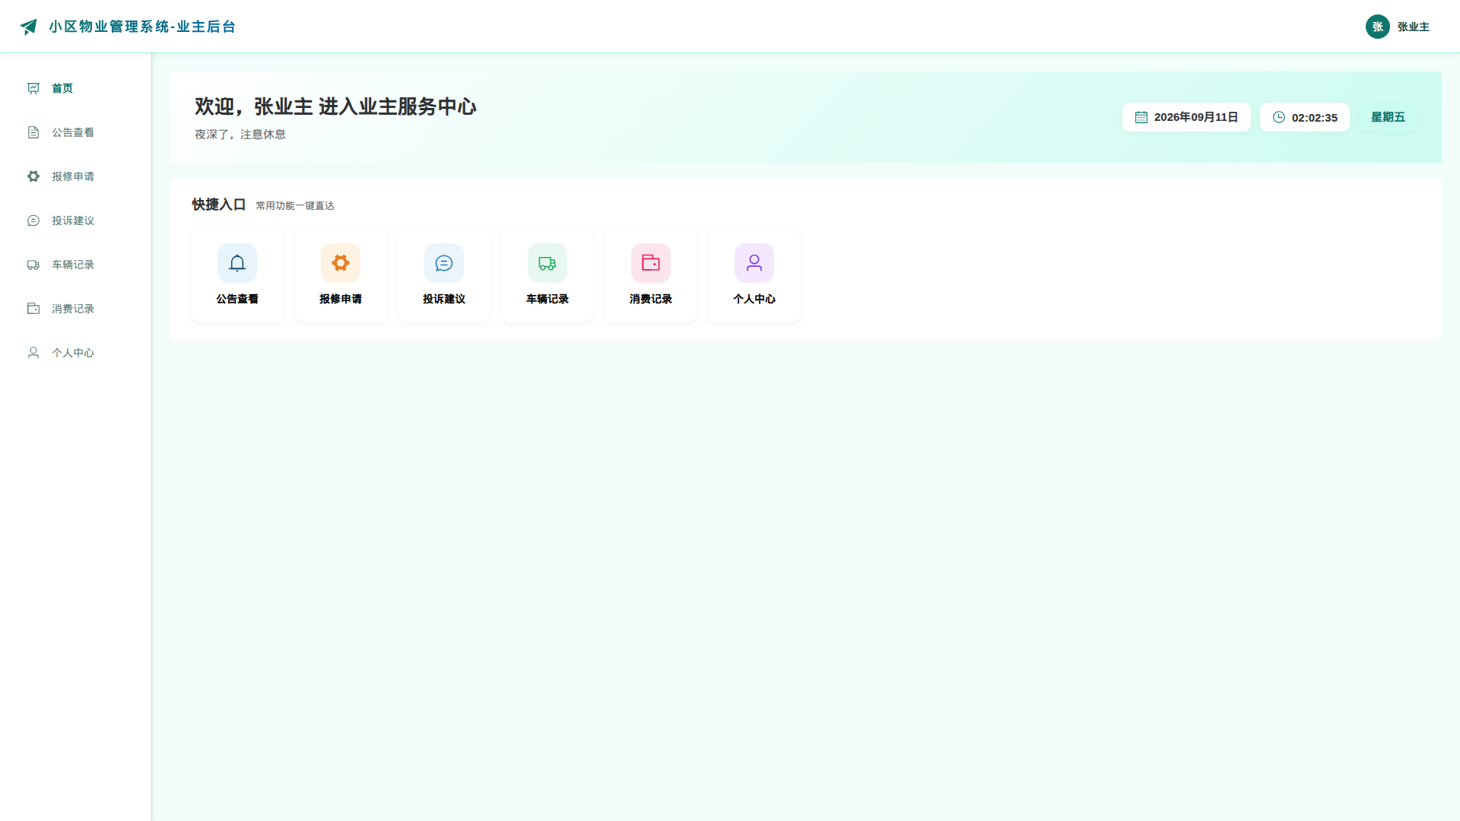Click the 02:02:35 time text
Viewport: 1460px width, 821px height.
tap(1315, 118)
